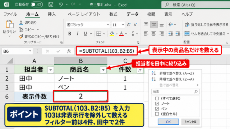Click the Undo arrow icon
This screenshot has width=230, height=129.
pos(61,5)
